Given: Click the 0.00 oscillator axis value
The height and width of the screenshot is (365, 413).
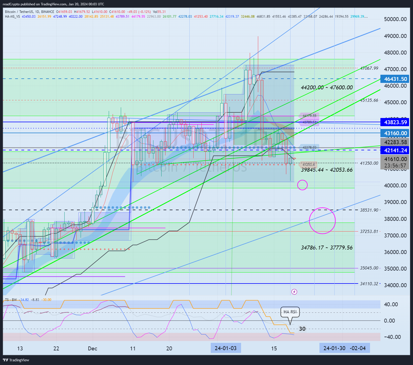Looking at the screenshot, I should click(x=389, y=321).
